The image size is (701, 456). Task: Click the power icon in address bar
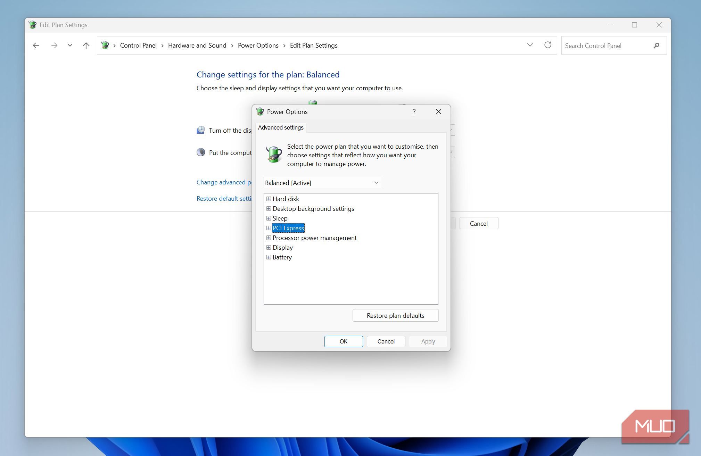coord(105,45)
